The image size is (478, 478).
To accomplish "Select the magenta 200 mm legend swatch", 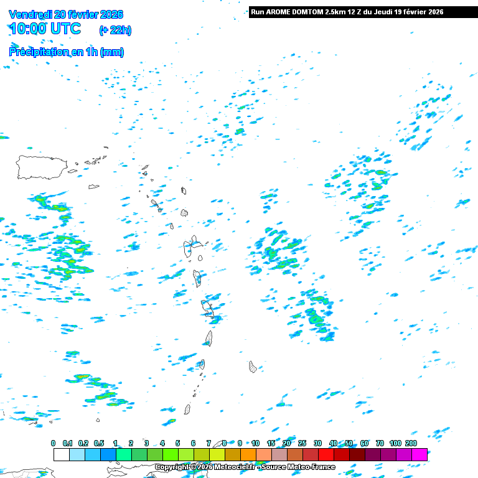I will coord(419,454).
